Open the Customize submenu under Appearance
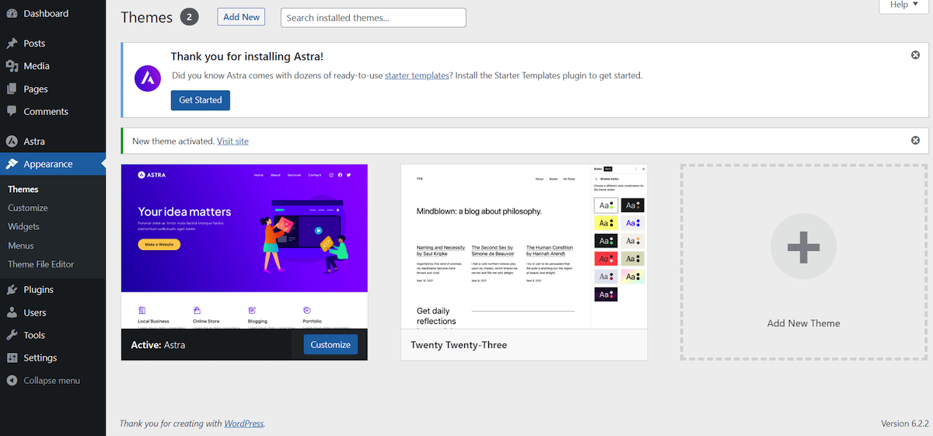933x436 pixels. click(x=28, y=208)
